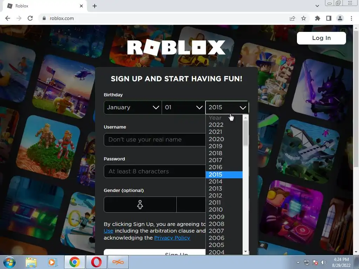Open the Chrome three-dot menu
359x269 pixels.
pyautogui.click(x=351, y=18)
